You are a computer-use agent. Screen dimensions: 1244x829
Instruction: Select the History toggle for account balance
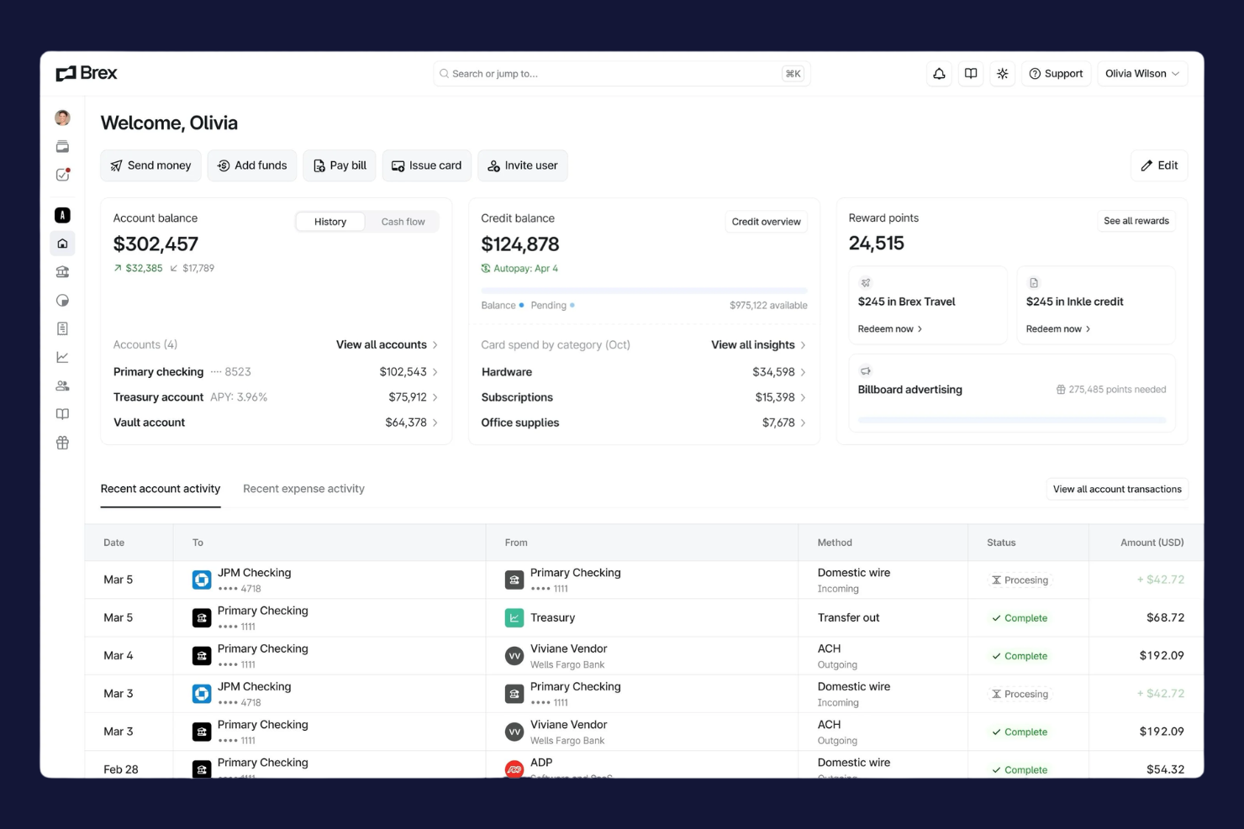tap(329, 221)
